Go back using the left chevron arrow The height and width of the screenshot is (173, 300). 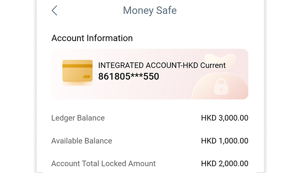pyautogui.click(x=54, y=10)
